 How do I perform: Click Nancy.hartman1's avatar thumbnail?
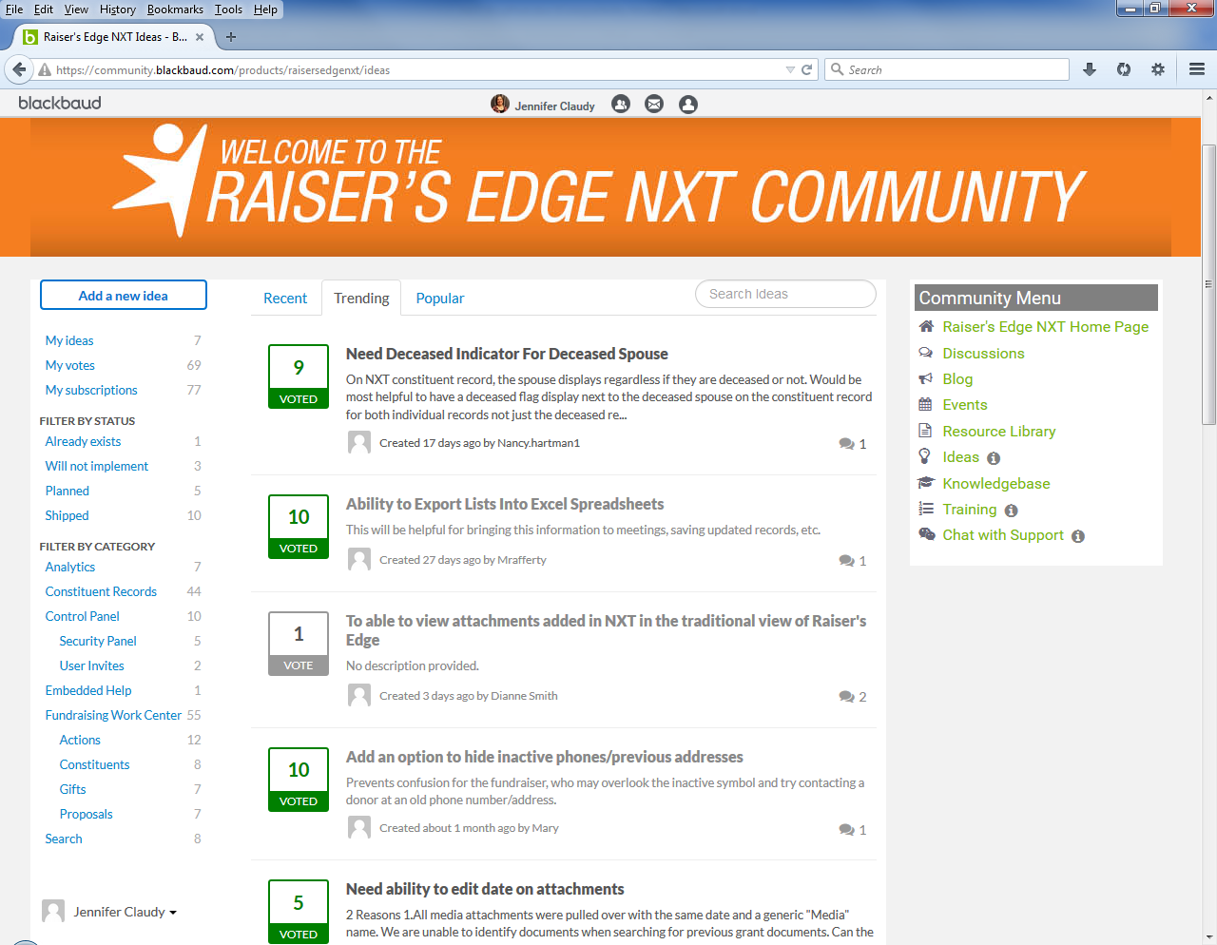coord(359,442)
